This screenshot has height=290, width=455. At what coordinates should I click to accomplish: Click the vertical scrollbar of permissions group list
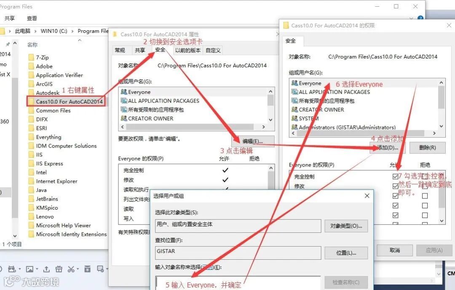coord(441,97)
